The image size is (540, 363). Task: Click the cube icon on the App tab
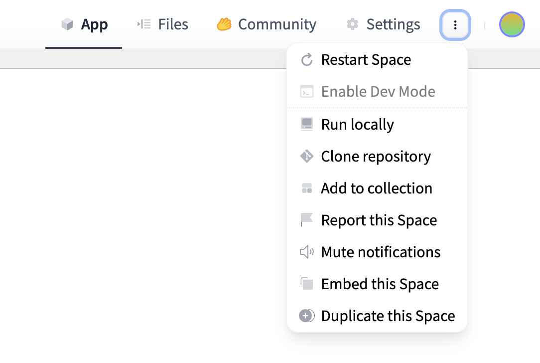point(67,24)
